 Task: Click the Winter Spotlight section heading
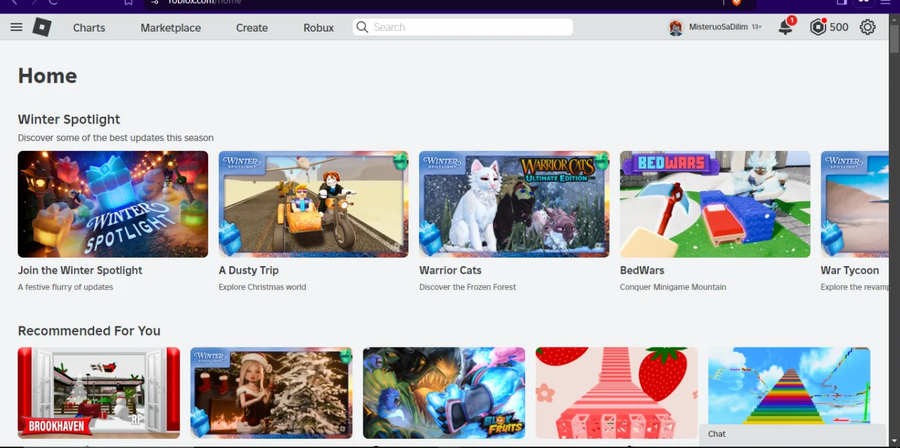(69, 119)
